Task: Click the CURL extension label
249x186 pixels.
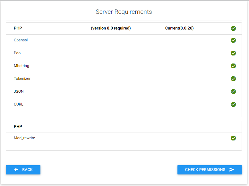Action: 19,104
